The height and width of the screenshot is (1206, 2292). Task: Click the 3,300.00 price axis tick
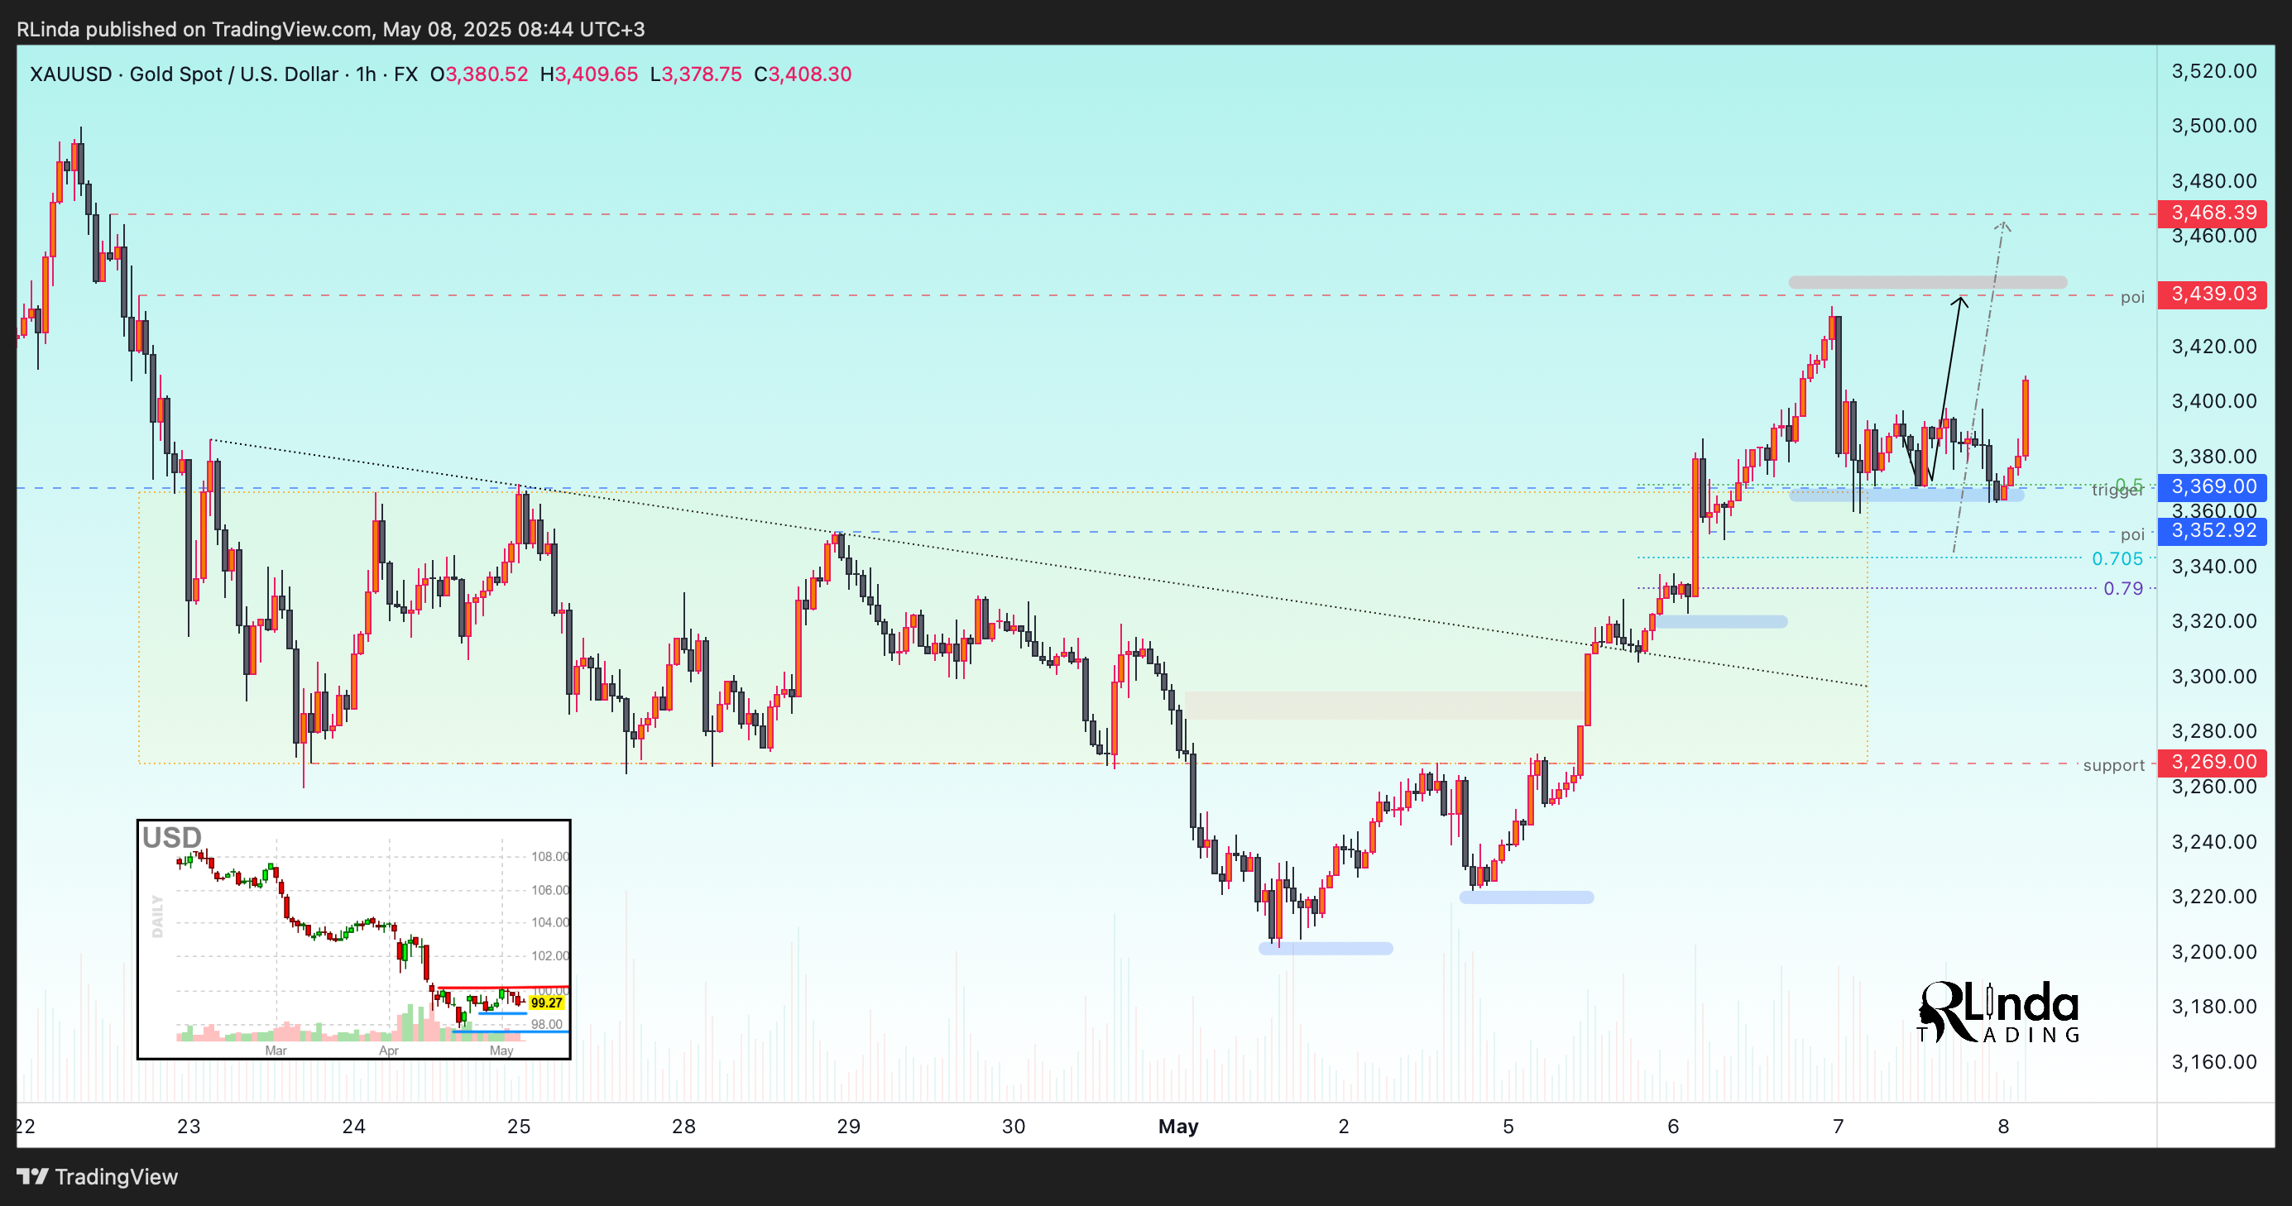tap(2213, 676)
